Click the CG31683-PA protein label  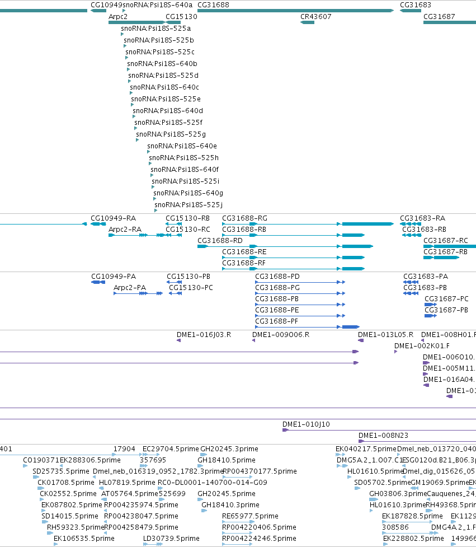[426, 277]
